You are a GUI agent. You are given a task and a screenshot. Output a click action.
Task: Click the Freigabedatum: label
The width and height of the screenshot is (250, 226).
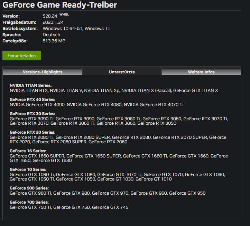click(19, 22)
